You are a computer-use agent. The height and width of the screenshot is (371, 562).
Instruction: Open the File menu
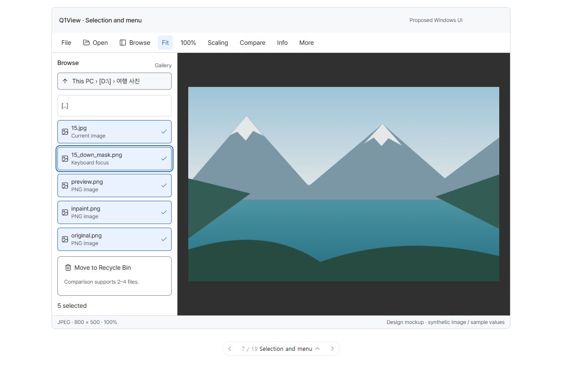tap(66, 43)
